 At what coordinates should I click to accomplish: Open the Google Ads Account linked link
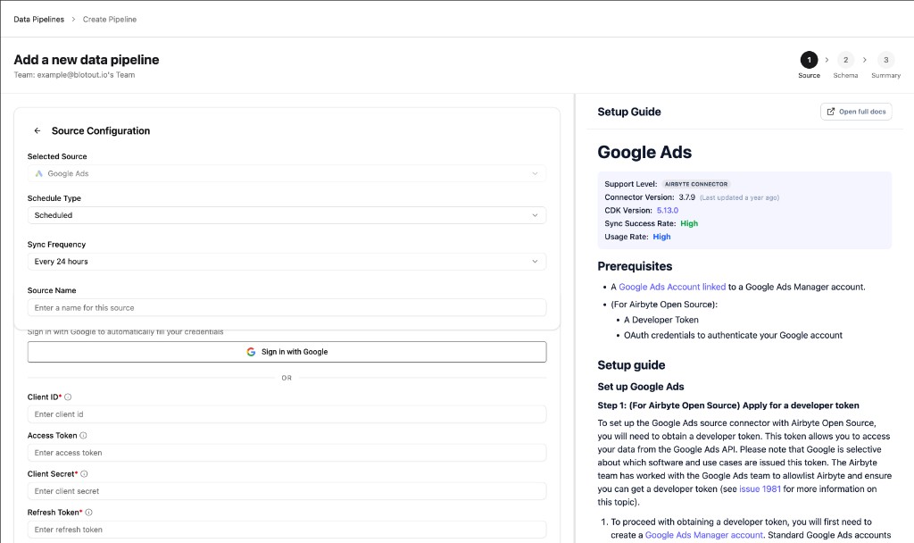(x=672, y=287)
